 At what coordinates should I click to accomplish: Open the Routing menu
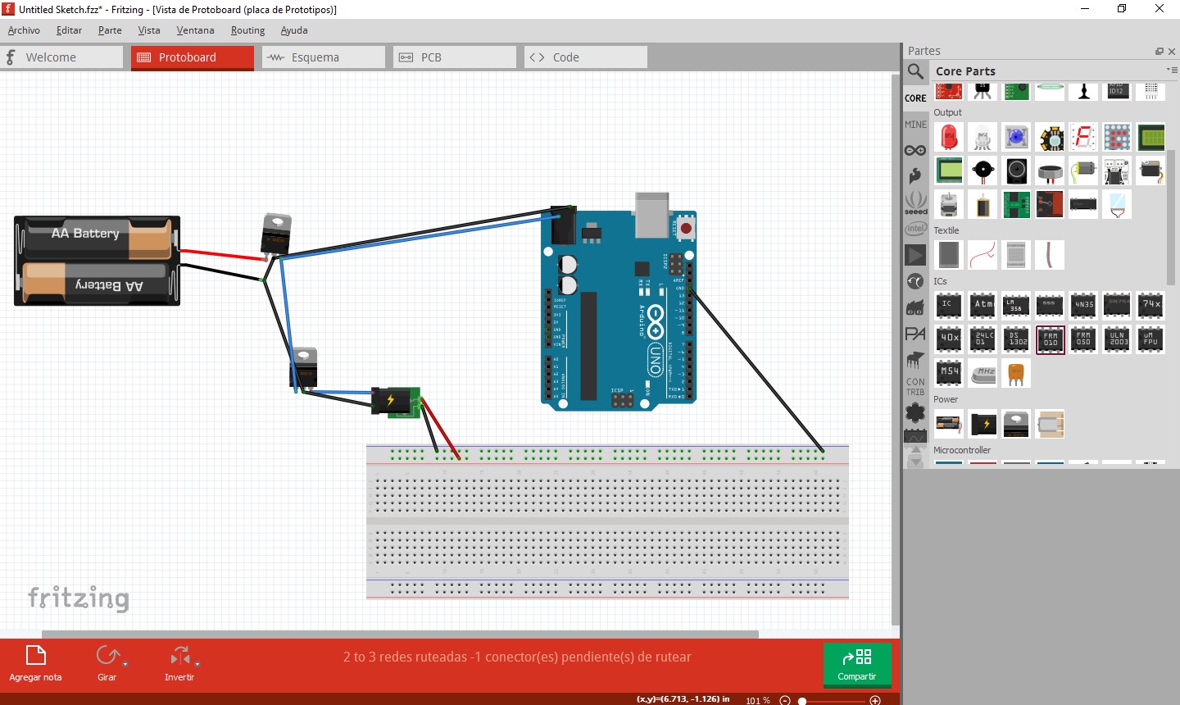[247, 30]
